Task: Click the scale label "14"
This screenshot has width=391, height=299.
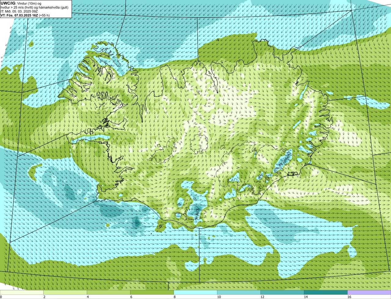Action: [306, 297]
